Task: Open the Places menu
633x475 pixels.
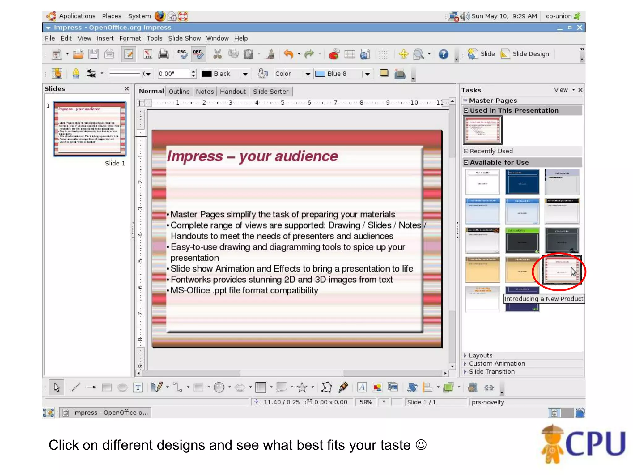Action: (112, 16)
